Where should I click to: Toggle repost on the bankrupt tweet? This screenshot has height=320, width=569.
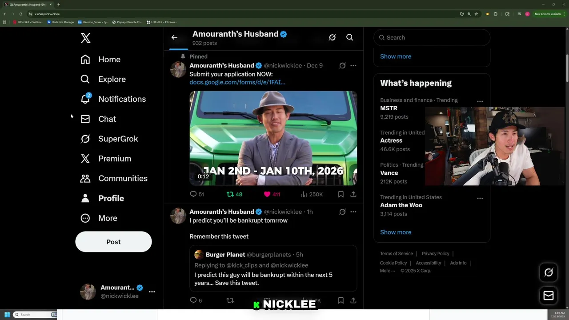point(230,300)
